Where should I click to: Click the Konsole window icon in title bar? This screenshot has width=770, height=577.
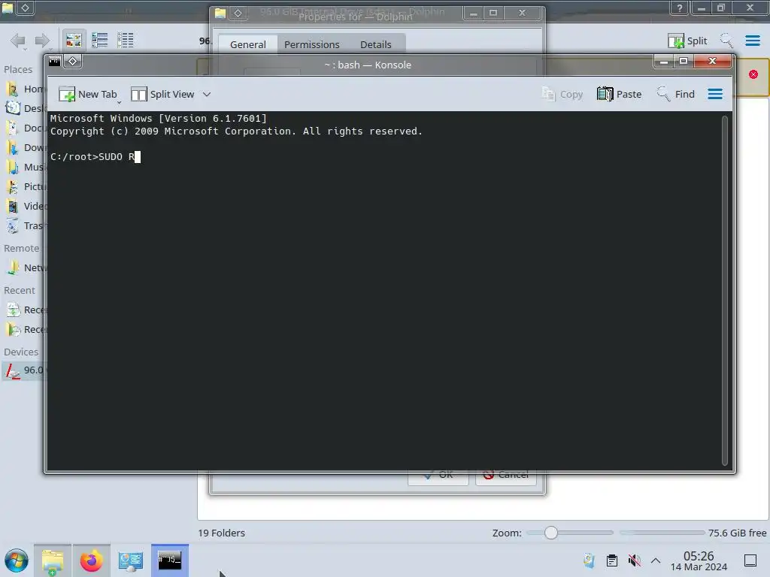(x=54, y=62)
